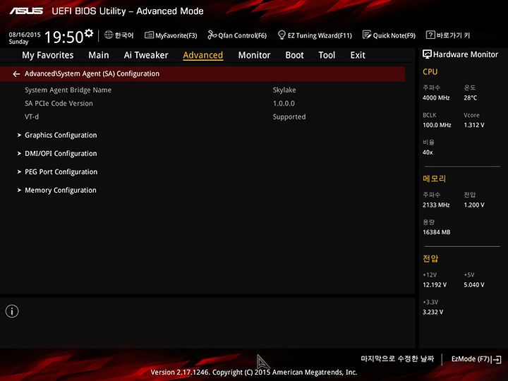Click the 19:50 clock display
Screen dimensions: 508x381
click(64, 37)
